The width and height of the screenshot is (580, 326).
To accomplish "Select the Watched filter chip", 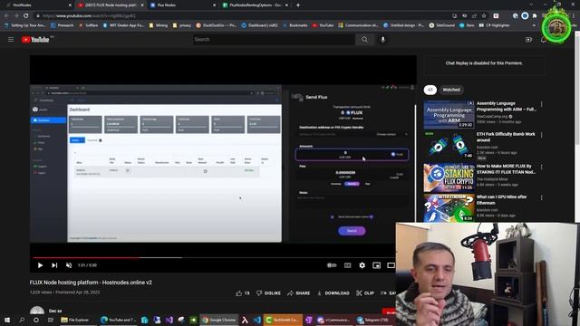I will click(x=451, y=90).
